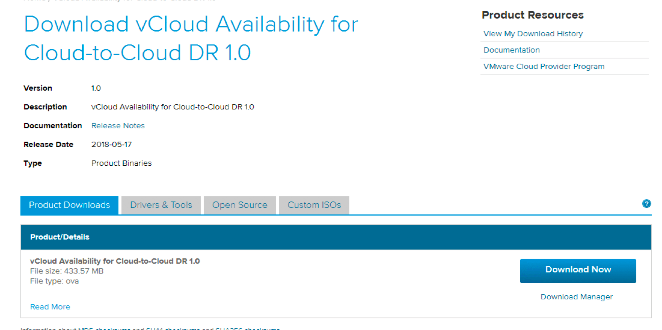Select the bold product name in details row

(x=115, y=261)
